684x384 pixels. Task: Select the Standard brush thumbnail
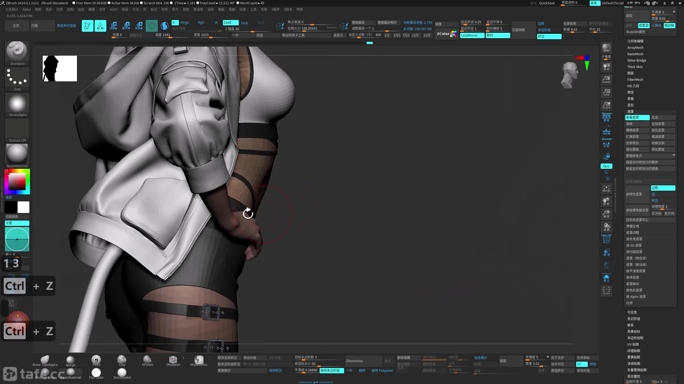coord(17,53)
